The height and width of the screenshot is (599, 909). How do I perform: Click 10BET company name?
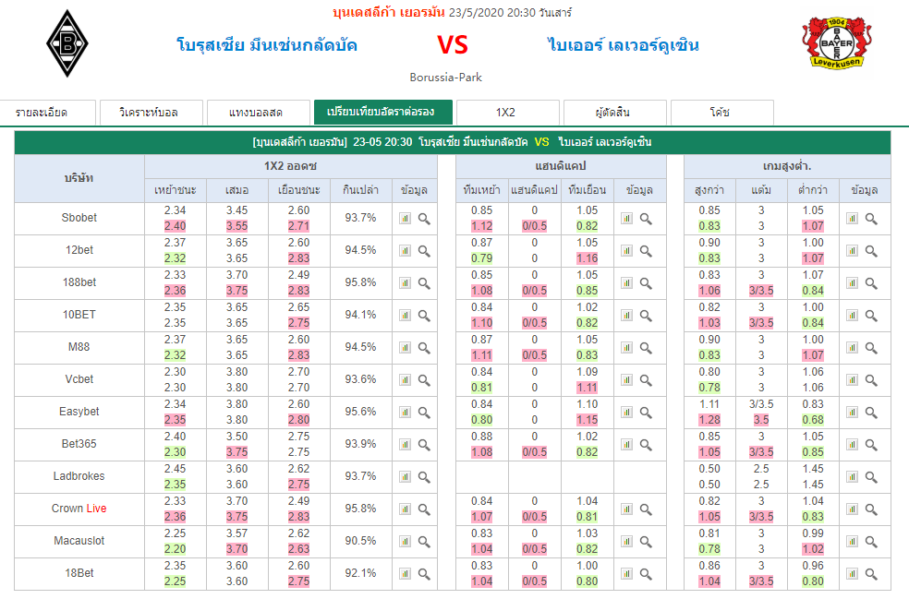point(79,315)
